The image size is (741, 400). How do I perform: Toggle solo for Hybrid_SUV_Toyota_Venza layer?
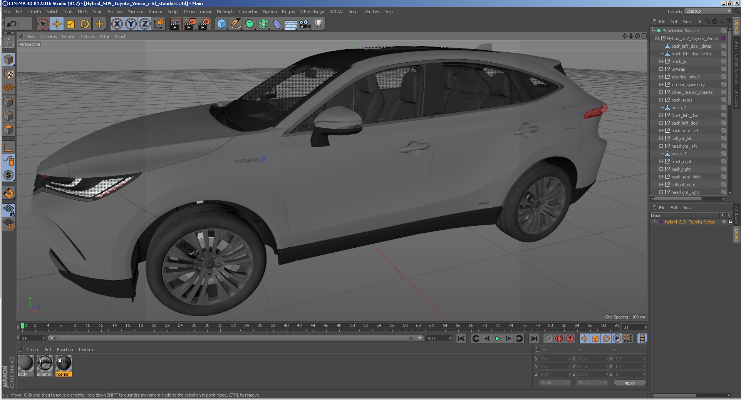click(x=724, y=222)
